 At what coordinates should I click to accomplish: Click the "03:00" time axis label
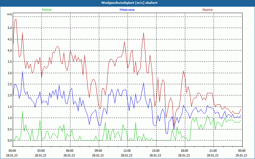pos(40,151)
